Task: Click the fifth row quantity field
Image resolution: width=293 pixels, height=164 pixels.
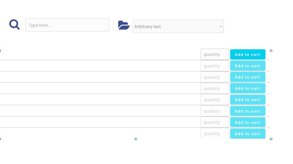Action: [215, 100]
